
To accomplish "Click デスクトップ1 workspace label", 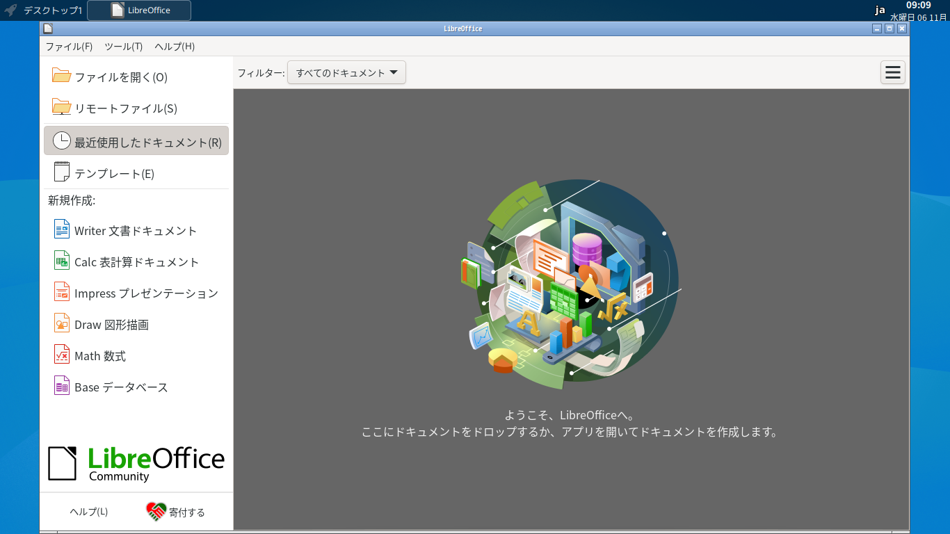I will (x=53, y=10).
